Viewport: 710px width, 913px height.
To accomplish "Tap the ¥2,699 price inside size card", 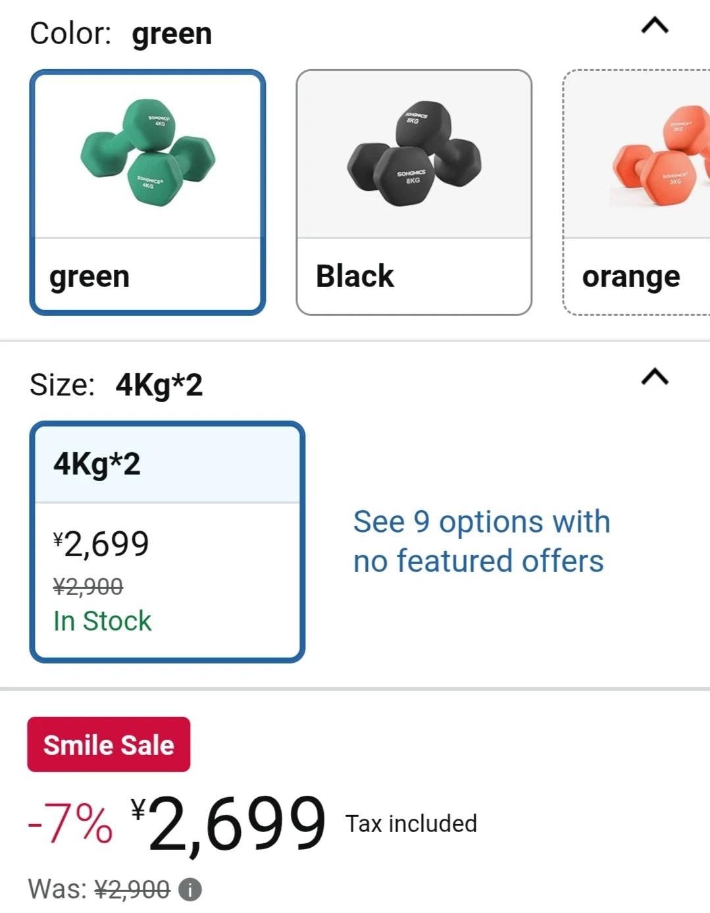I will (101, 544).
